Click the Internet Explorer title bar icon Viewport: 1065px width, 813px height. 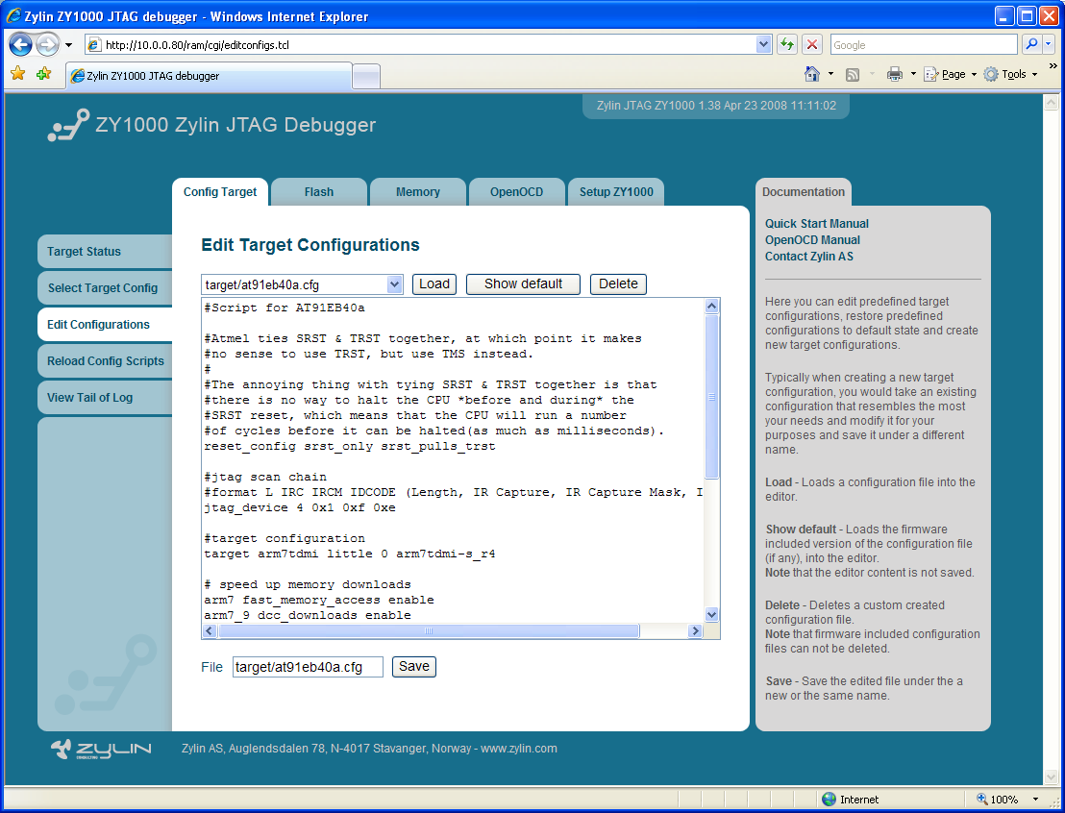tap(12, 15)
